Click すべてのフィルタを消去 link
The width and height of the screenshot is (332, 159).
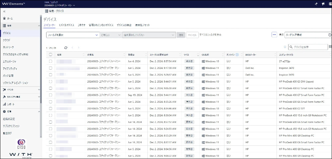(210, 35)
